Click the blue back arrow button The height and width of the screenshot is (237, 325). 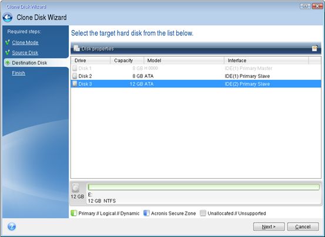point(8,18)
